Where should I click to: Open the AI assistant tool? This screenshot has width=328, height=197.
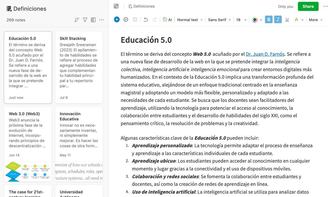(167, 20)
